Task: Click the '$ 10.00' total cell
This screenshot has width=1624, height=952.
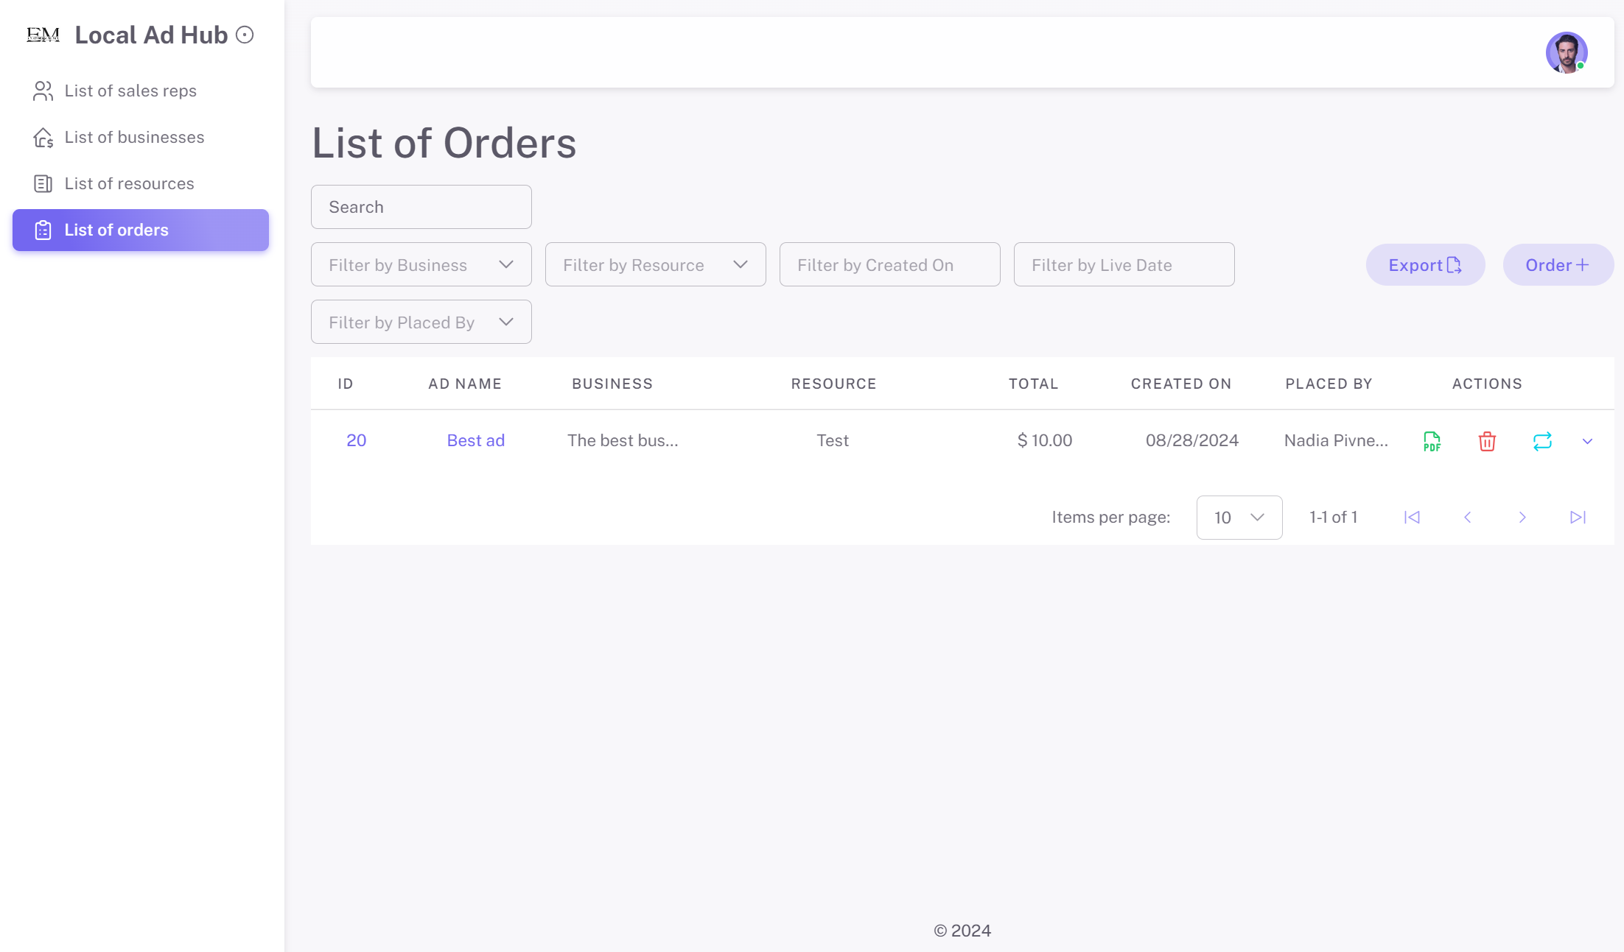Action: click(1045, 440)
